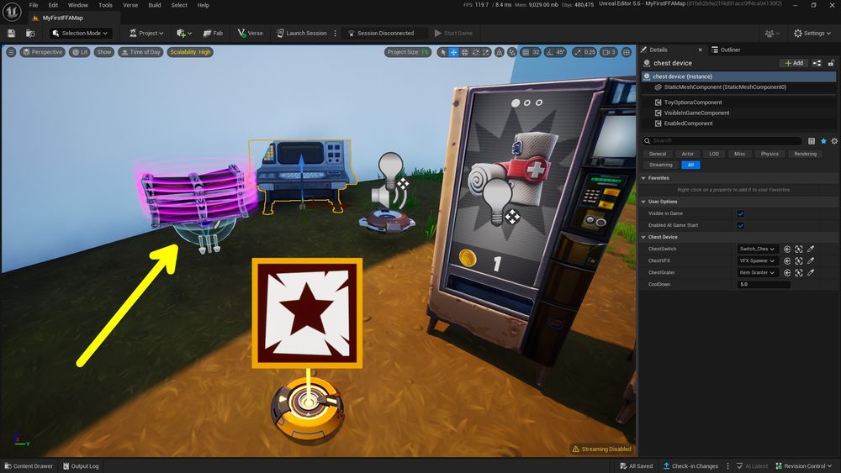
Task: Toggle rotation snapping angle icon
Action: pos(549,52)
